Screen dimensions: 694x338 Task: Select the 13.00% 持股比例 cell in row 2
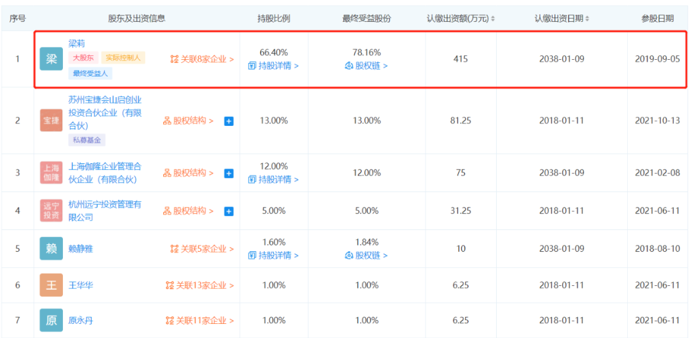[274, 121]
